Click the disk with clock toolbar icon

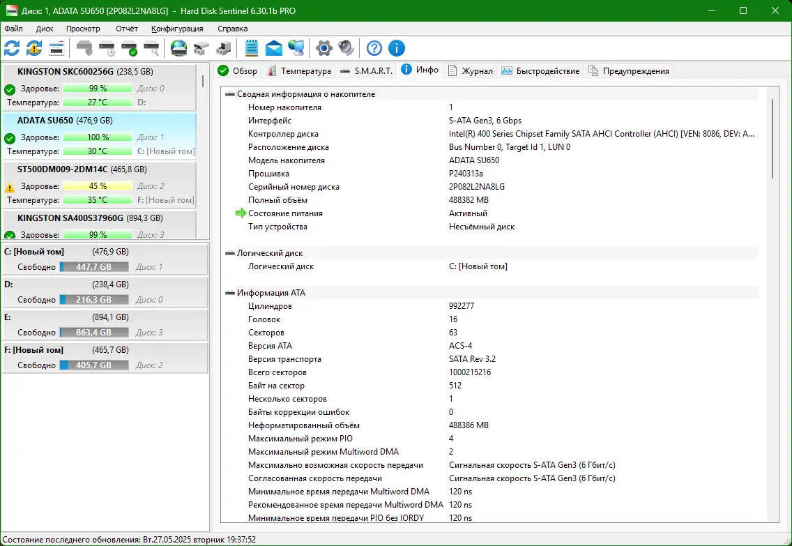pos(107,48)
